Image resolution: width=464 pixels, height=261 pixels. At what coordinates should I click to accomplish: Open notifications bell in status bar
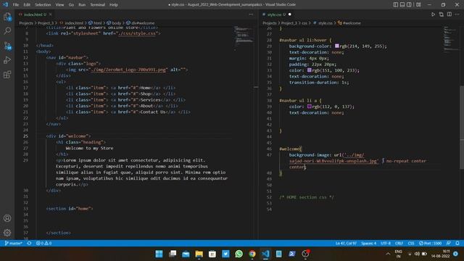click(457, 244)
